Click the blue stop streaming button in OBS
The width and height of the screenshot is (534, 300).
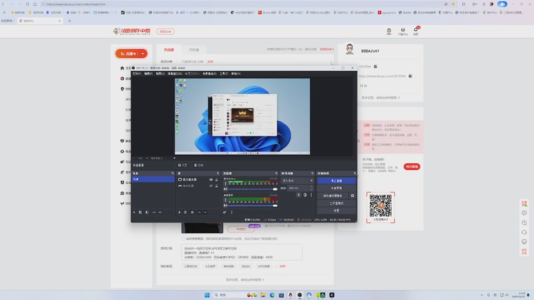click(336, 181)
